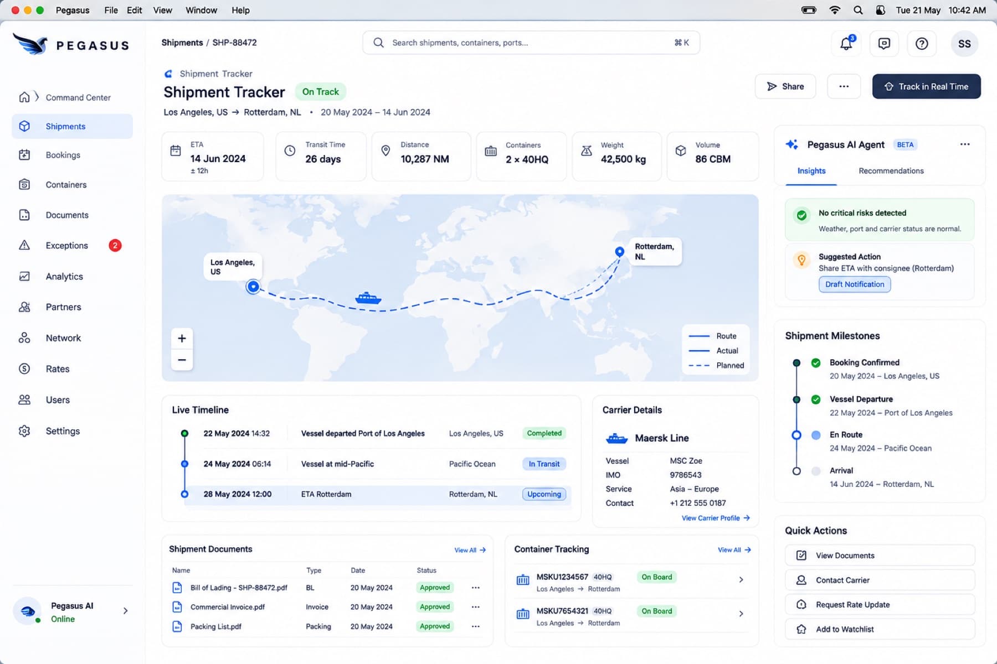
Task: Zoom in on the map
Action: 182,338
